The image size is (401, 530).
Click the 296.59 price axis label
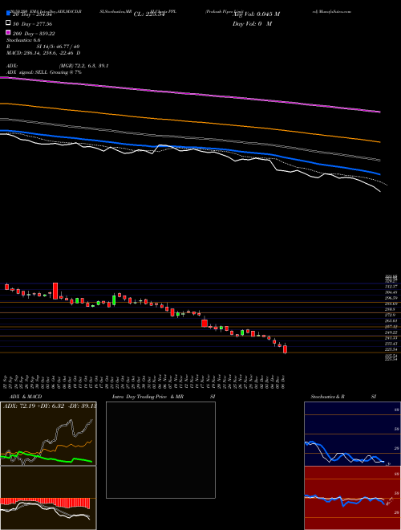391,298
